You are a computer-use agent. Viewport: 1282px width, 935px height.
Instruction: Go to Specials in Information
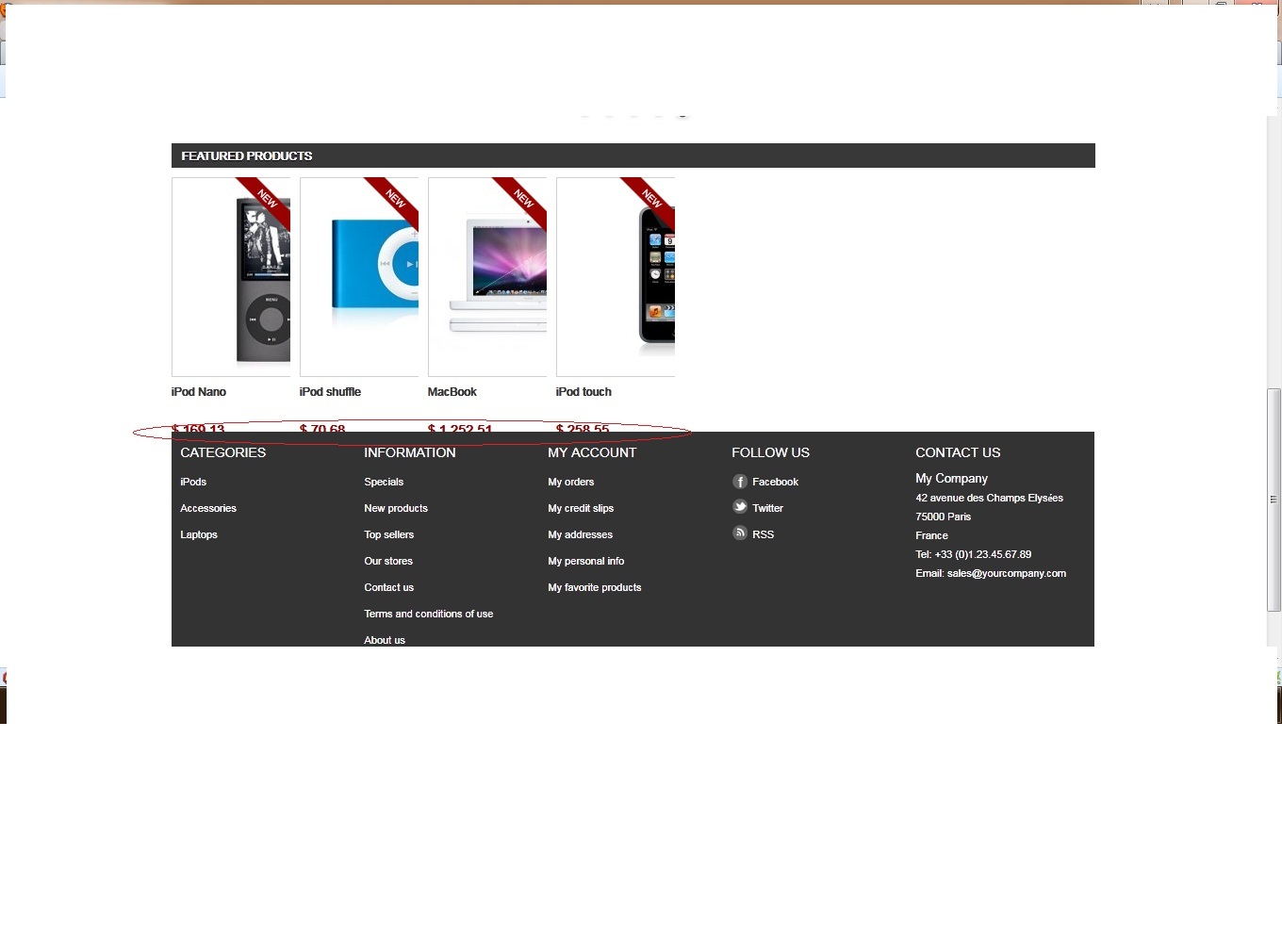(x=384, y=482)
